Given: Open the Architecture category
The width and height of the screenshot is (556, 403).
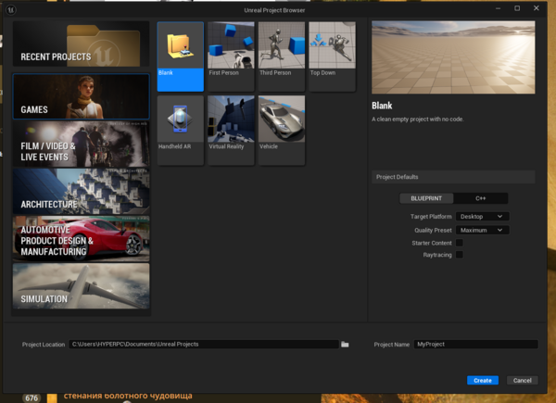Looking at the screenshot, I should click(x=81, y=191).
